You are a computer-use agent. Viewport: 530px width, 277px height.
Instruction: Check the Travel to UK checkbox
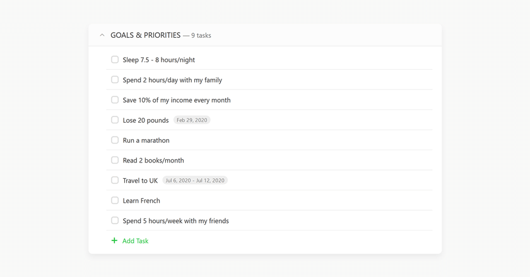115,180
